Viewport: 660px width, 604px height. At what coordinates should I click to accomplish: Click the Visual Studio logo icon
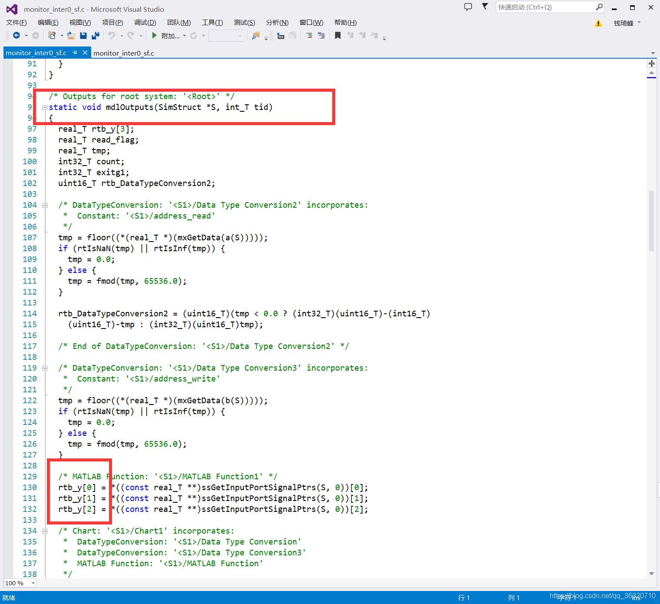pos(12,9)
